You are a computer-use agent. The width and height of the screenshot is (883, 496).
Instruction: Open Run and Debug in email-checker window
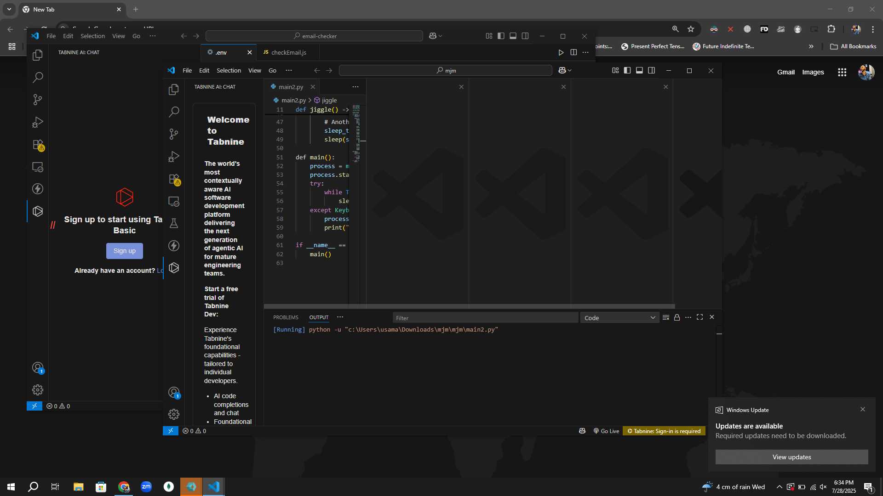[x=38, y=122]
